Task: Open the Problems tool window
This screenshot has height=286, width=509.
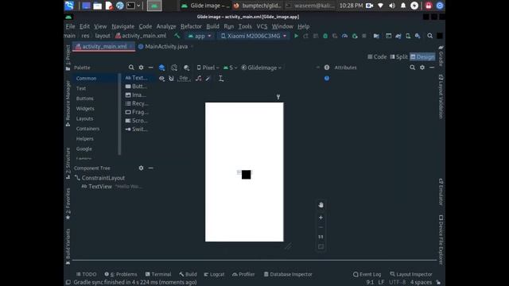Action: [121, 274]
